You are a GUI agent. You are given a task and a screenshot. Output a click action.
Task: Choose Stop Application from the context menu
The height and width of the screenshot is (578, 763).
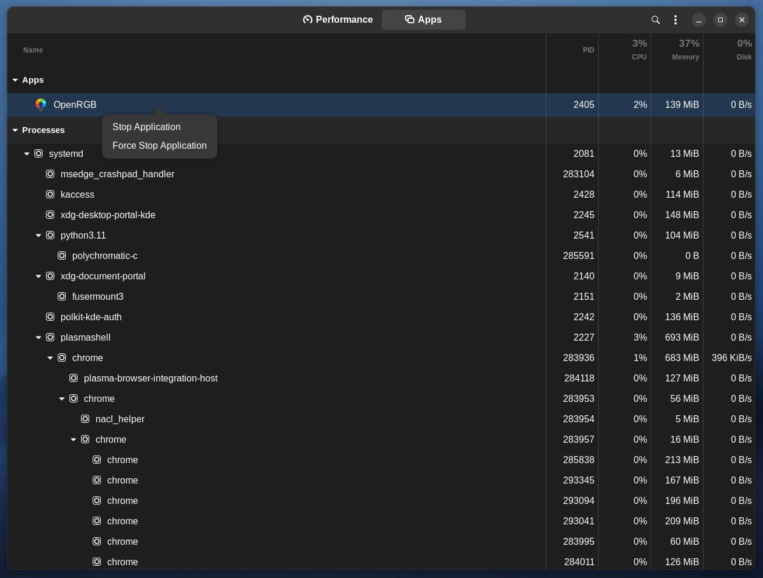pos(146,127)
